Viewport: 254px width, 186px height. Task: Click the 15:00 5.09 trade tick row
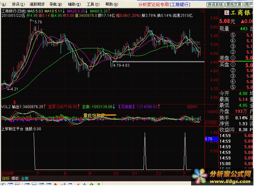(x=236, y=164)
